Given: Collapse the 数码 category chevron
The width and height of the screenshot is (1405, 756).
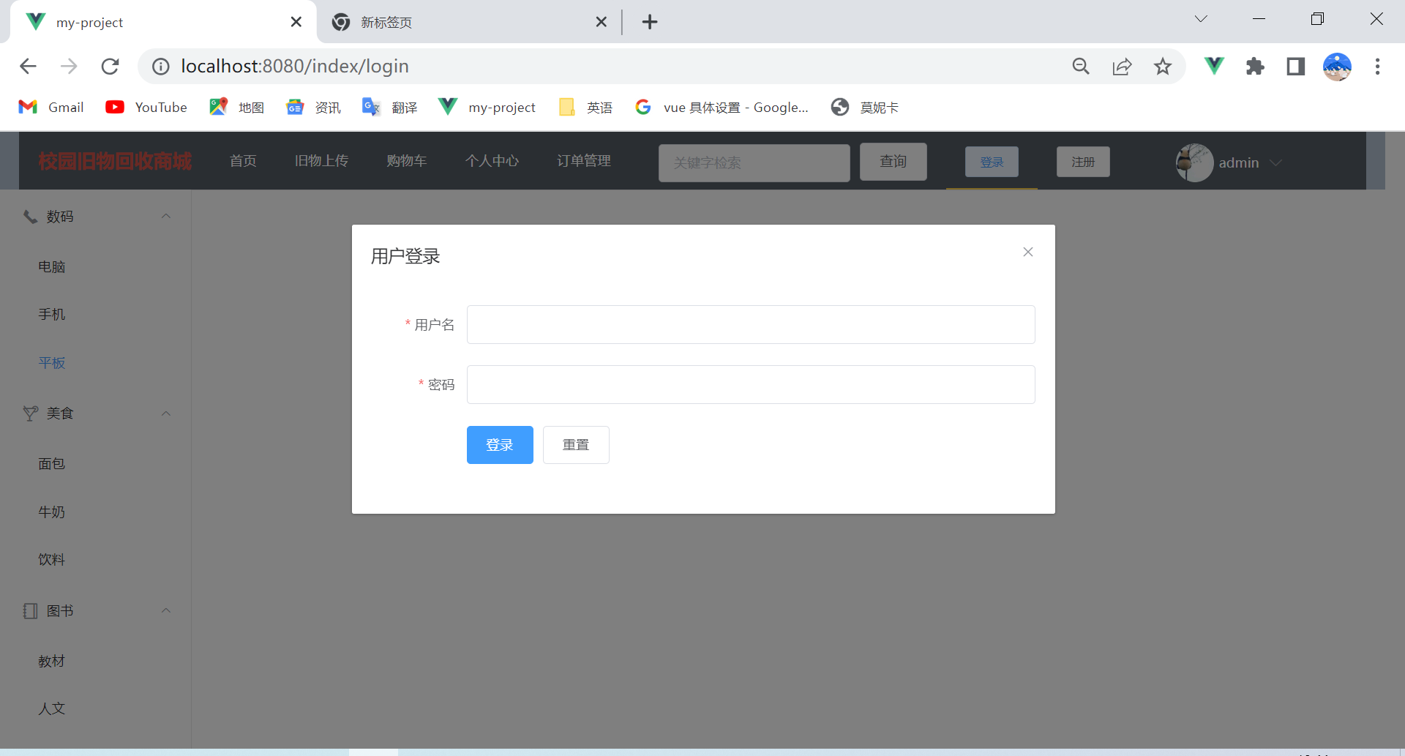Looking at the screenshot, I should coord(165,216).
